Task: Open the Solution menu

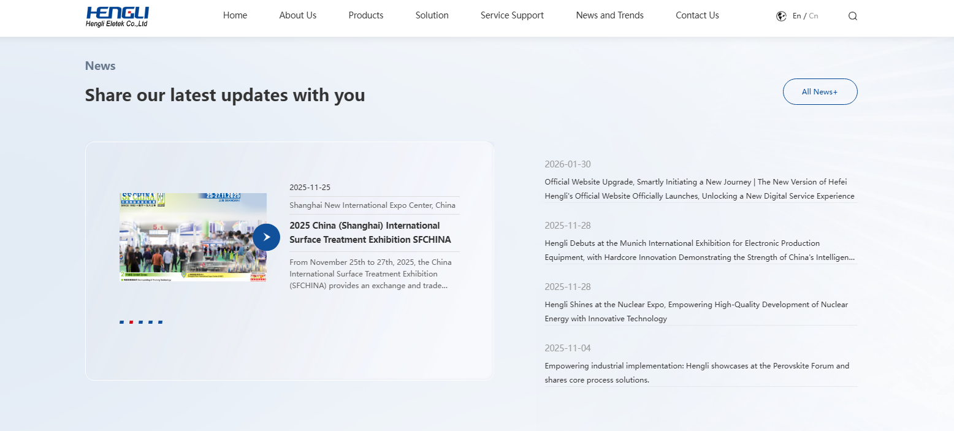Action: [432, 15]
